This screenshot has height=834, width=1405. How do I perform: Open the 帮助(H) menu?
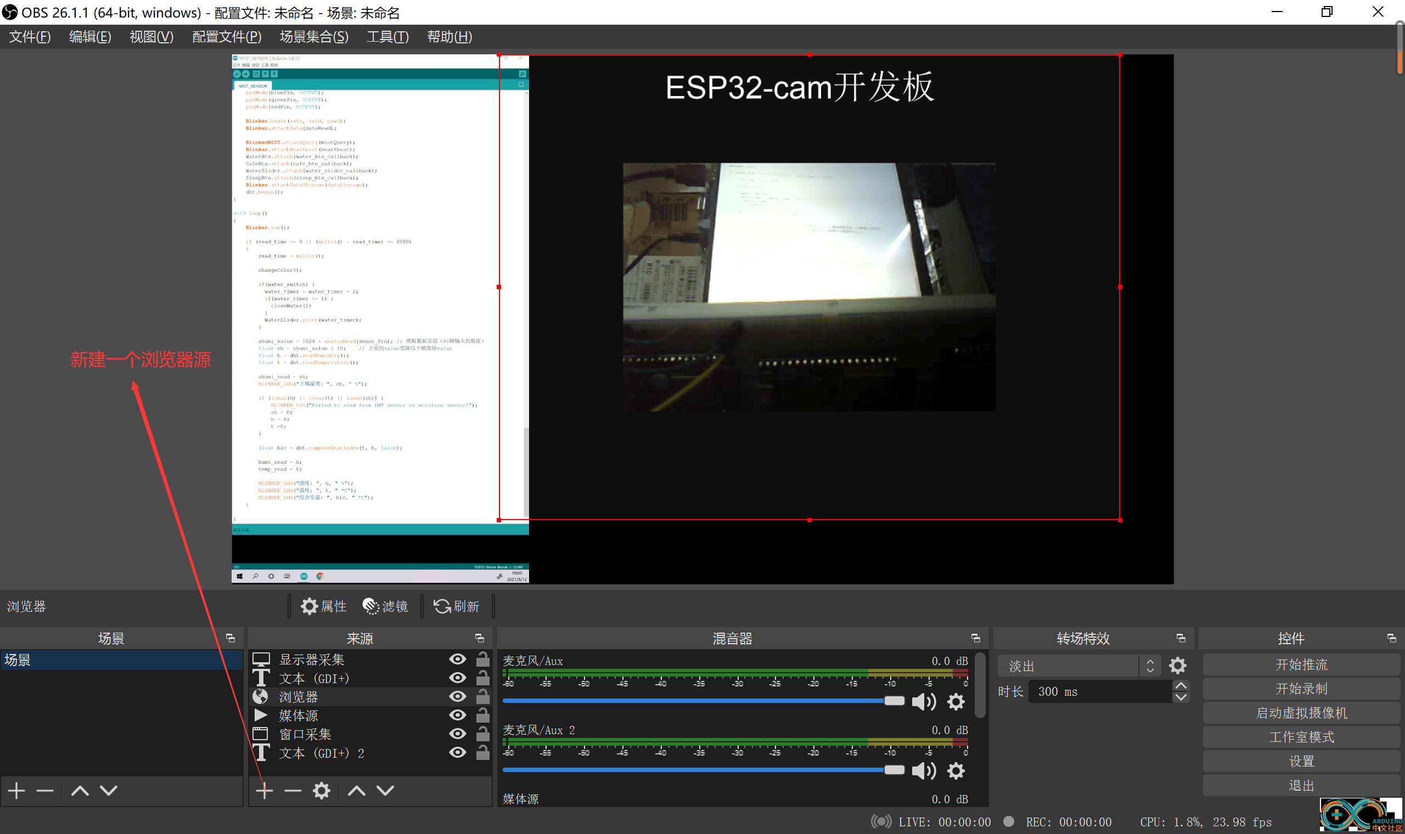(x=449, y=37)
